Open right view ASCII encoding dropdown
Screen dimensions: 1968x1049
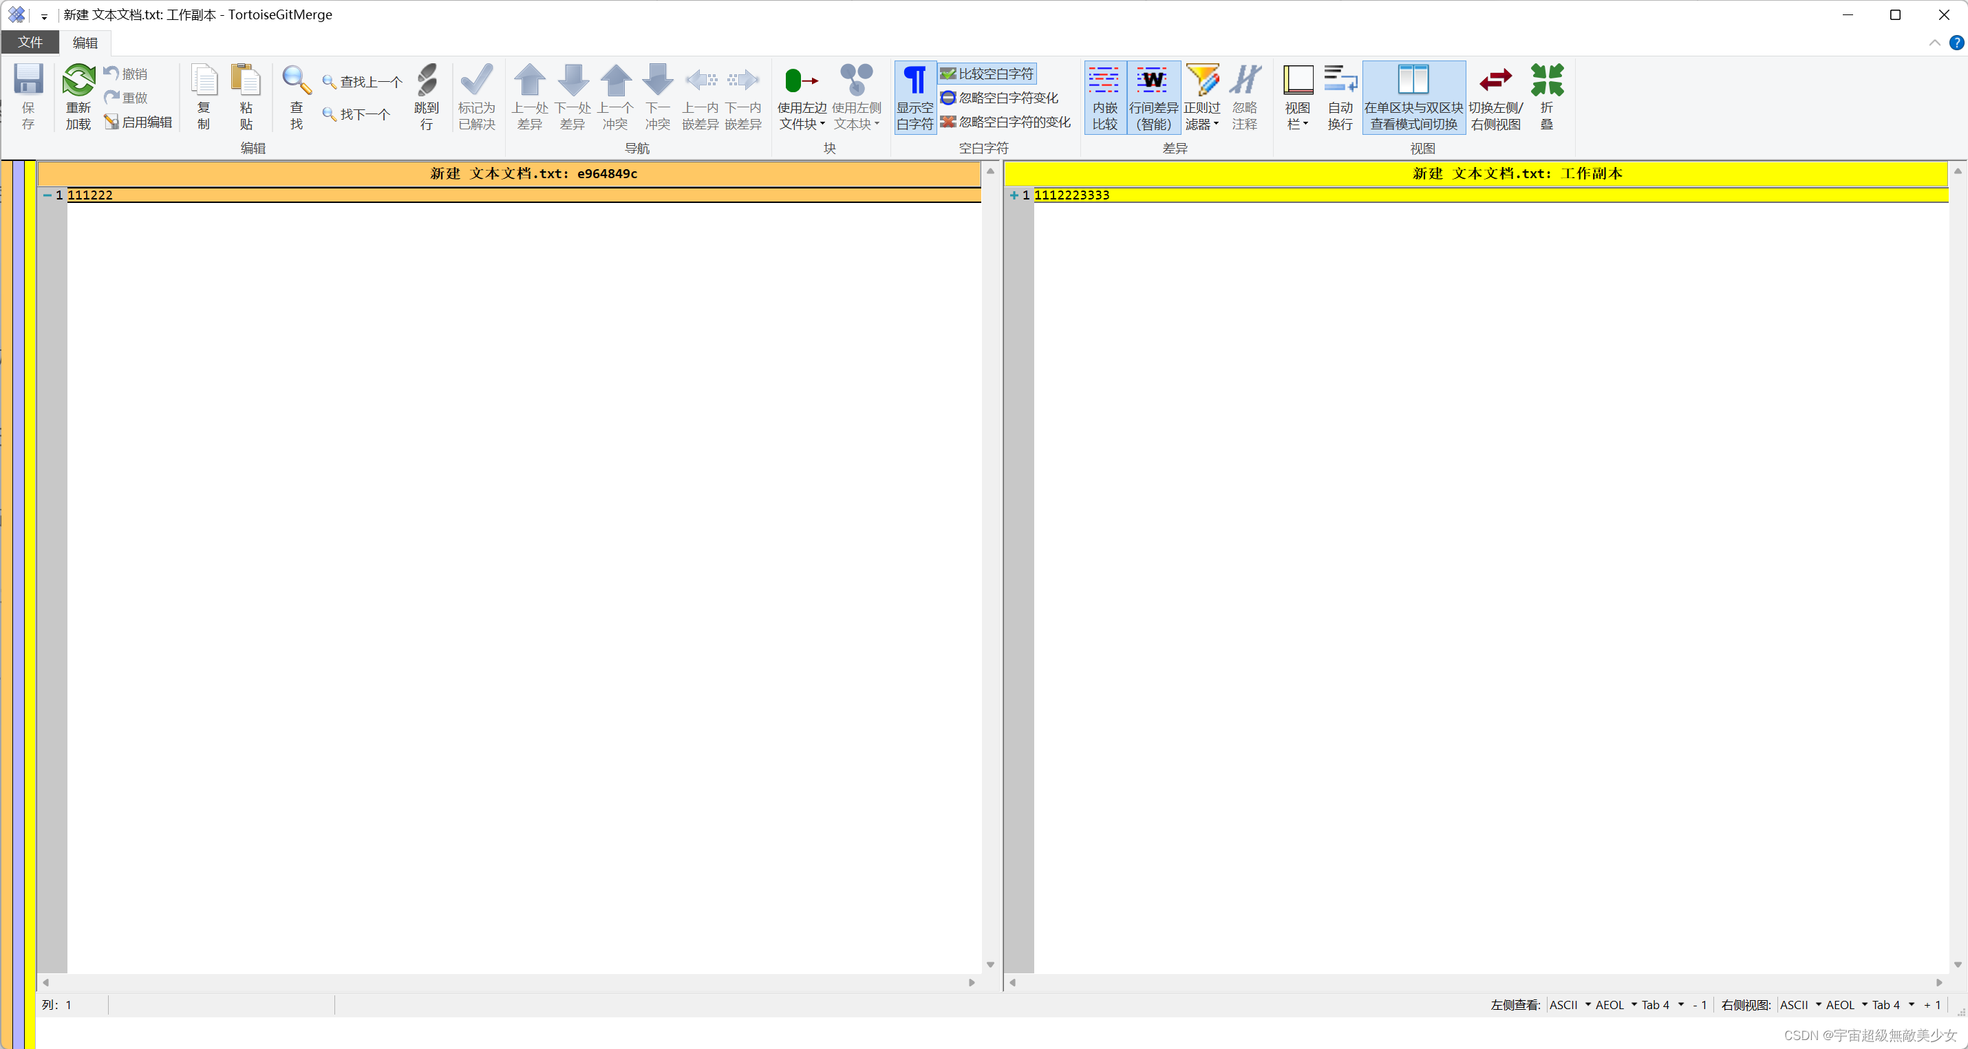point(1801,1005)
